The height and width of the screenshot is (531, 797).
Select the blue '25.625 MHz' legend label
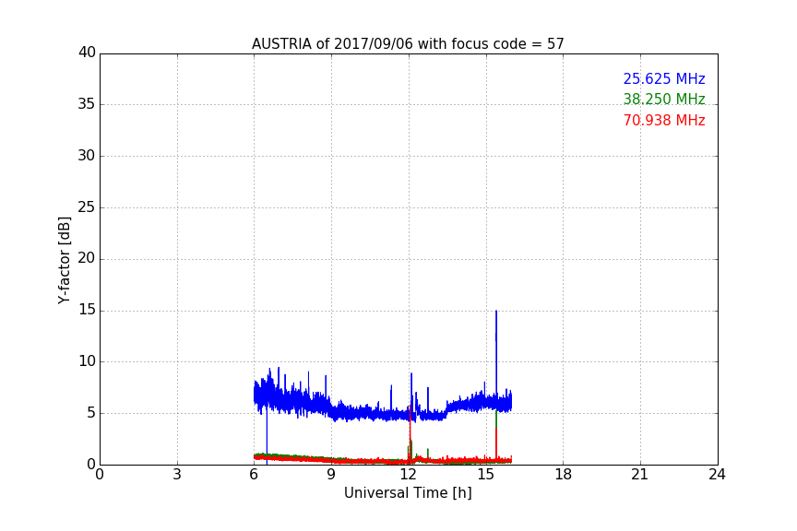pyautogui.click(x=664, y=78)
